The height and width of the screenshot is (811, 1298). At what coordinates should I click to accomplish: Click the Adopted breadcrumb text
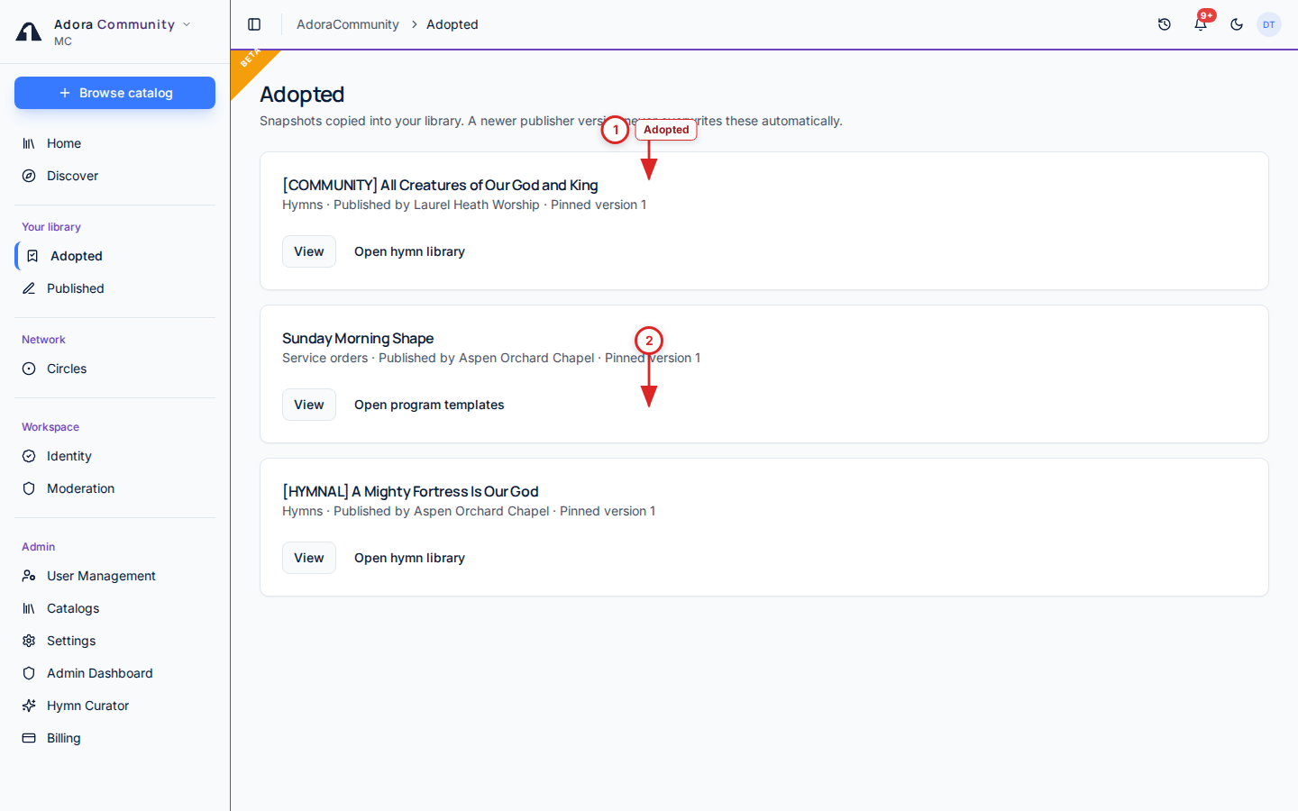pos(452,24)
